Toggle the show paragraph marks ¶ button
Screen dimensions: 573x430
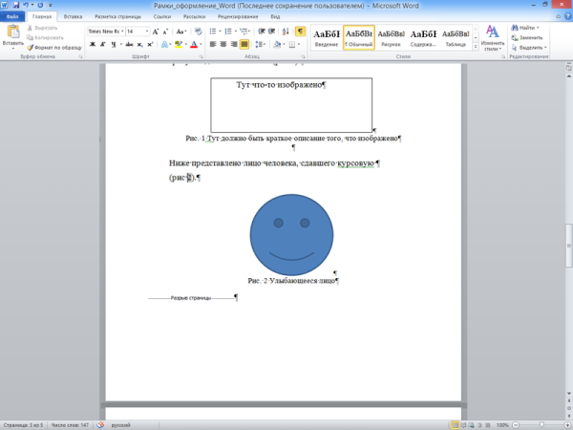click(x=300, y=31)
